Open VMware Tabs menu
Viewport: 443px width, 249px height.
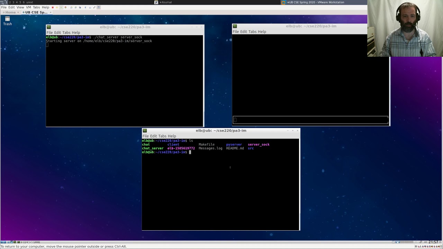(x=36, y=7)
